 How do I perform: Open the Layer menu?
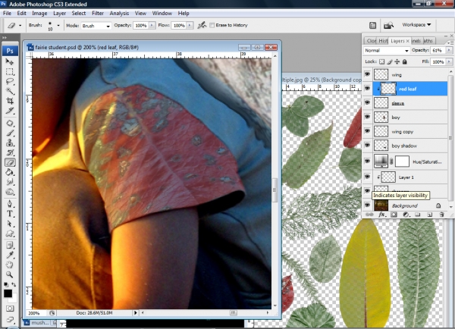click(x=59, y=14)
